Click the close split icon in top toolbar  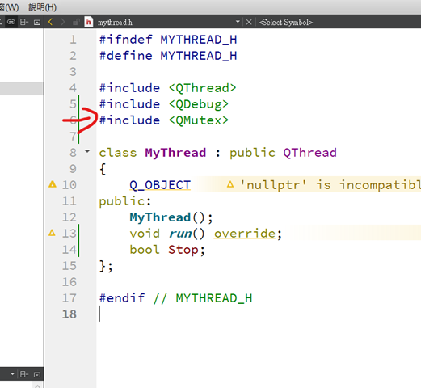(x=37, y=22)
